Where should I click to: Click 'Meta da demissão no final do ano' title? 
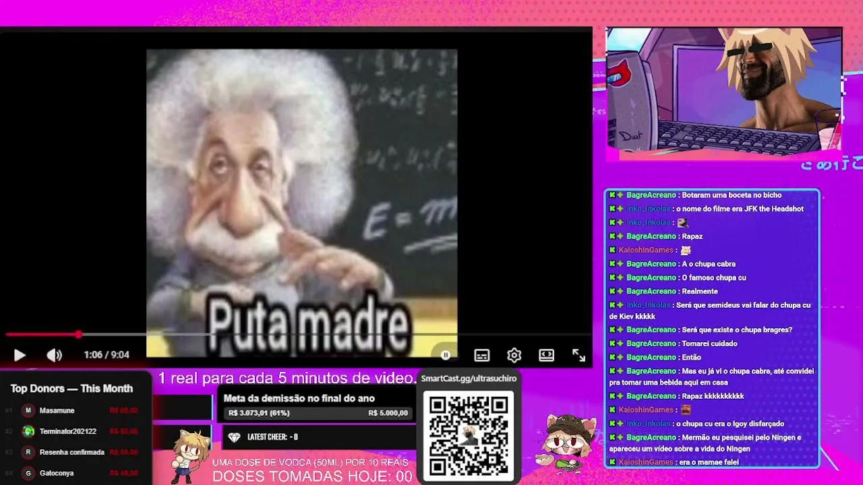point(299,398)
